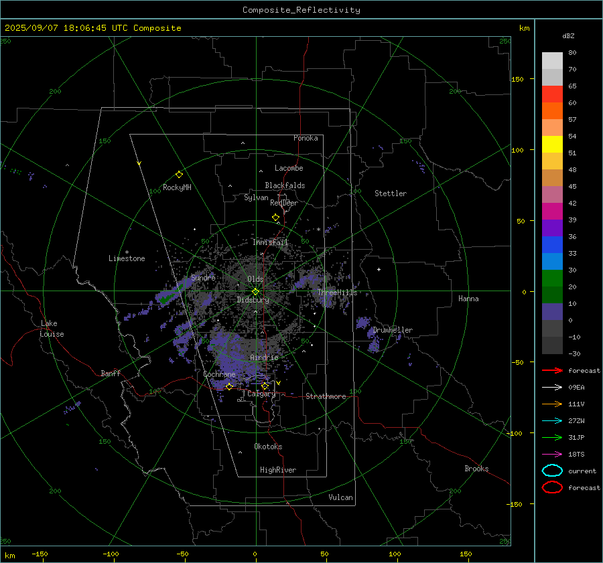Click the radar echo cluster near Drumheller

click(x=368, y=333)
